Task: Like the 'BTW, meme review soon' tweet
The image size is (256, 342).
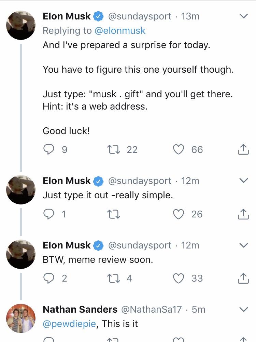Action: 178,279
